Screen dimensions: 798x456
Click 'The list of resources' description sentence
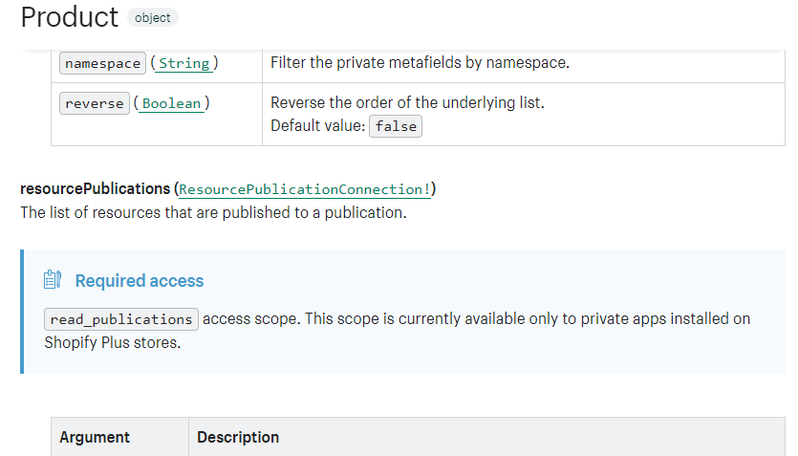click(x=213, y=213)
